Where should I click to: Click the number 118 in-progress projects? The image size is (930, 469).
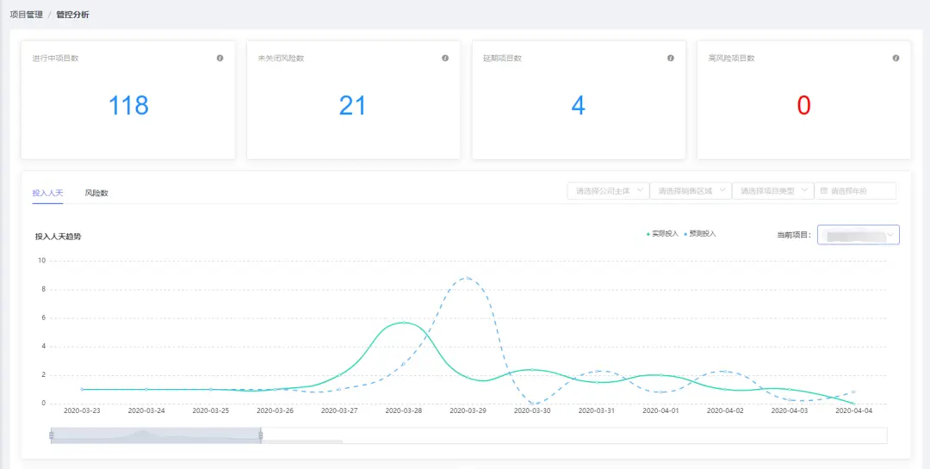(128, 106)
